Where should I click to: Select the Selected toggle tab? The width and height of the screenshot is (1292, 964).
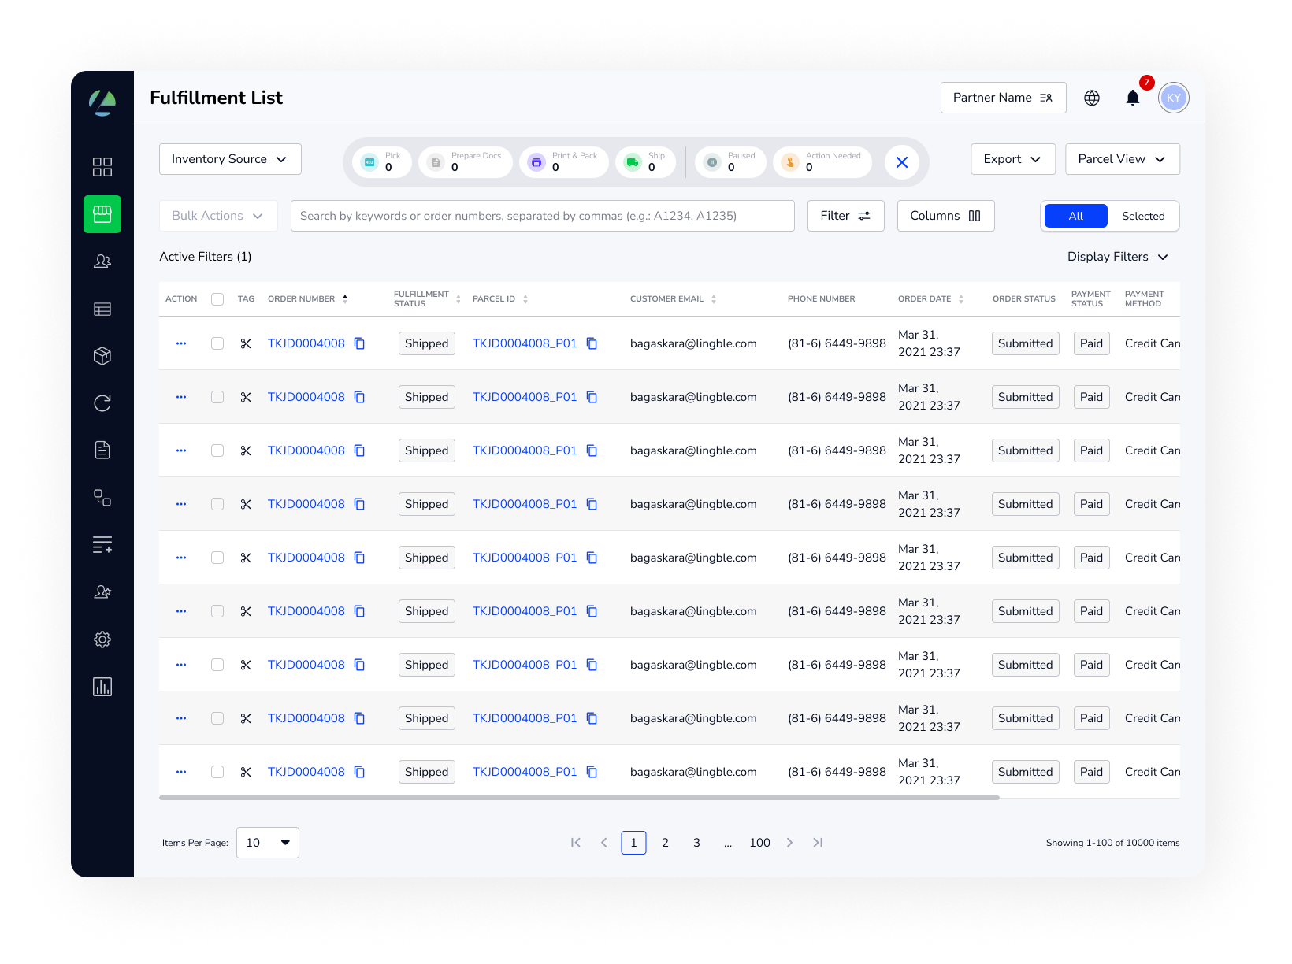(1143, 216)
